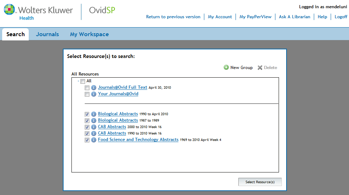349x195 pixels.
Task: Click the 'Health' text under Wolters Kluwer
Action: point(27,18)
